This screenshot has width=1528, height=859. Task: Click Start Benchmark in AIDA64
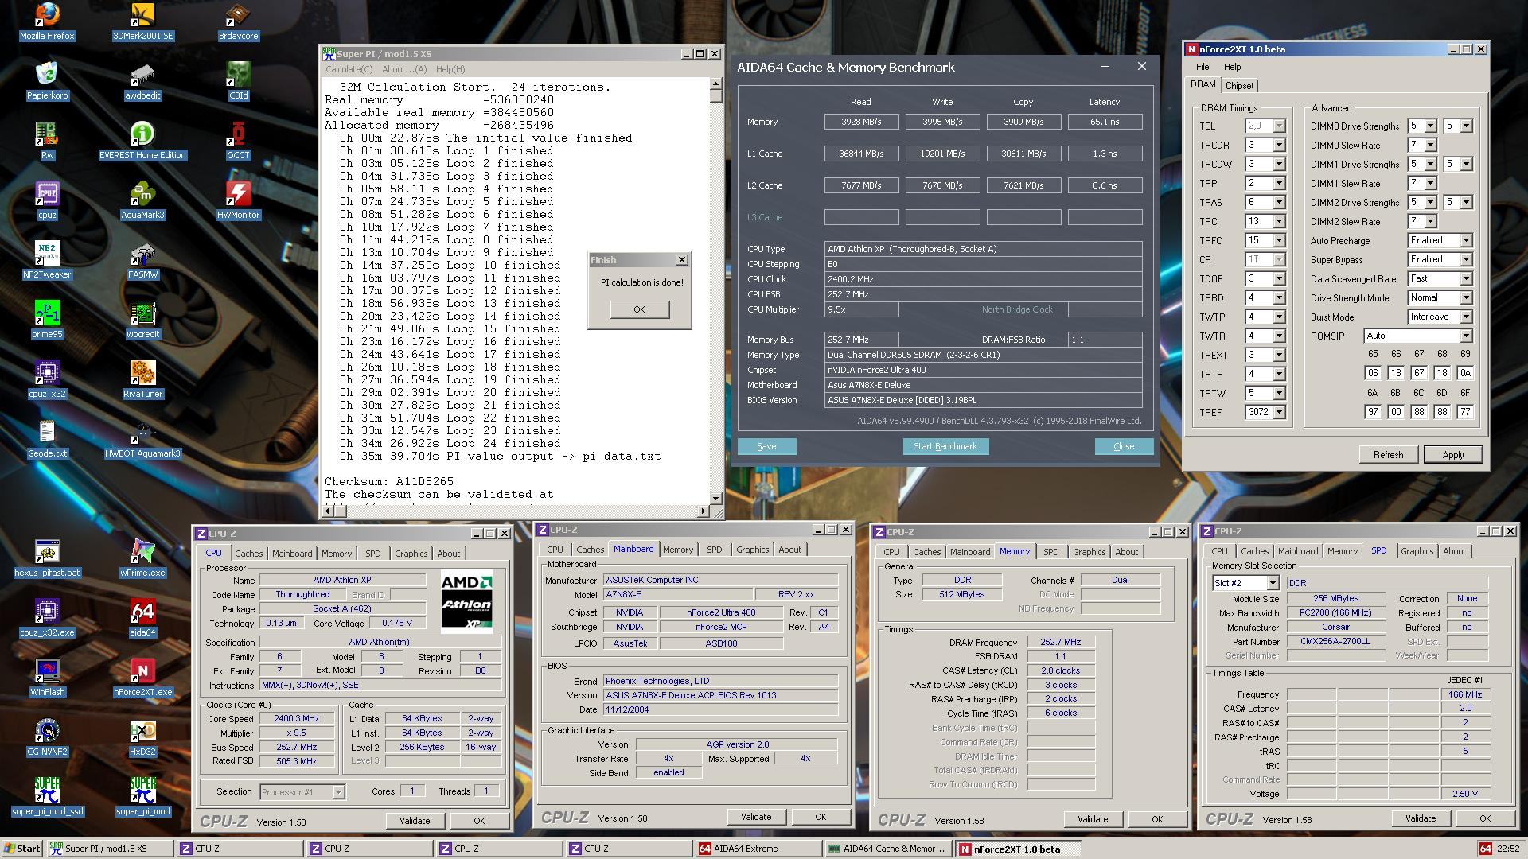coord(945,446)
